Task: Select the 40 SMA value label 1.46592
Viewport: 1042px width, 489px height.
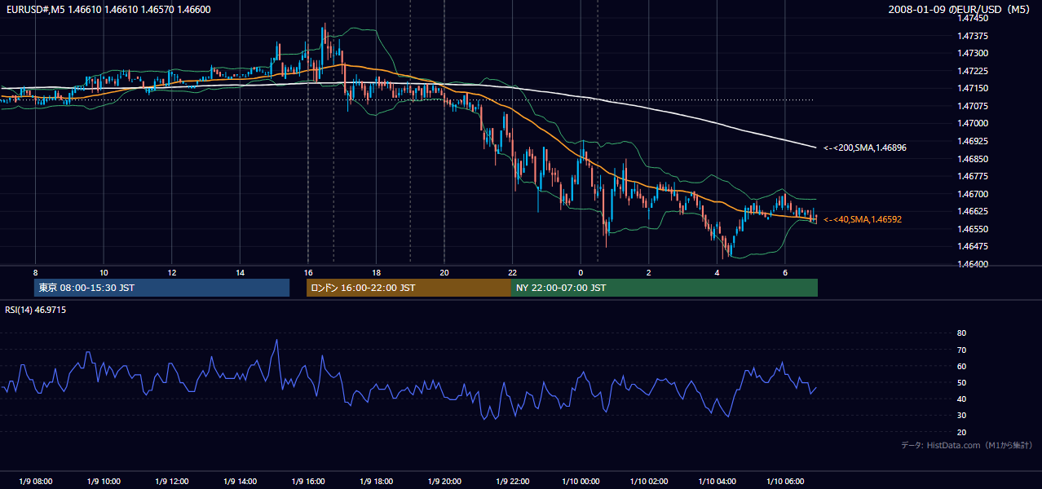Action: [x=863, y=219]
